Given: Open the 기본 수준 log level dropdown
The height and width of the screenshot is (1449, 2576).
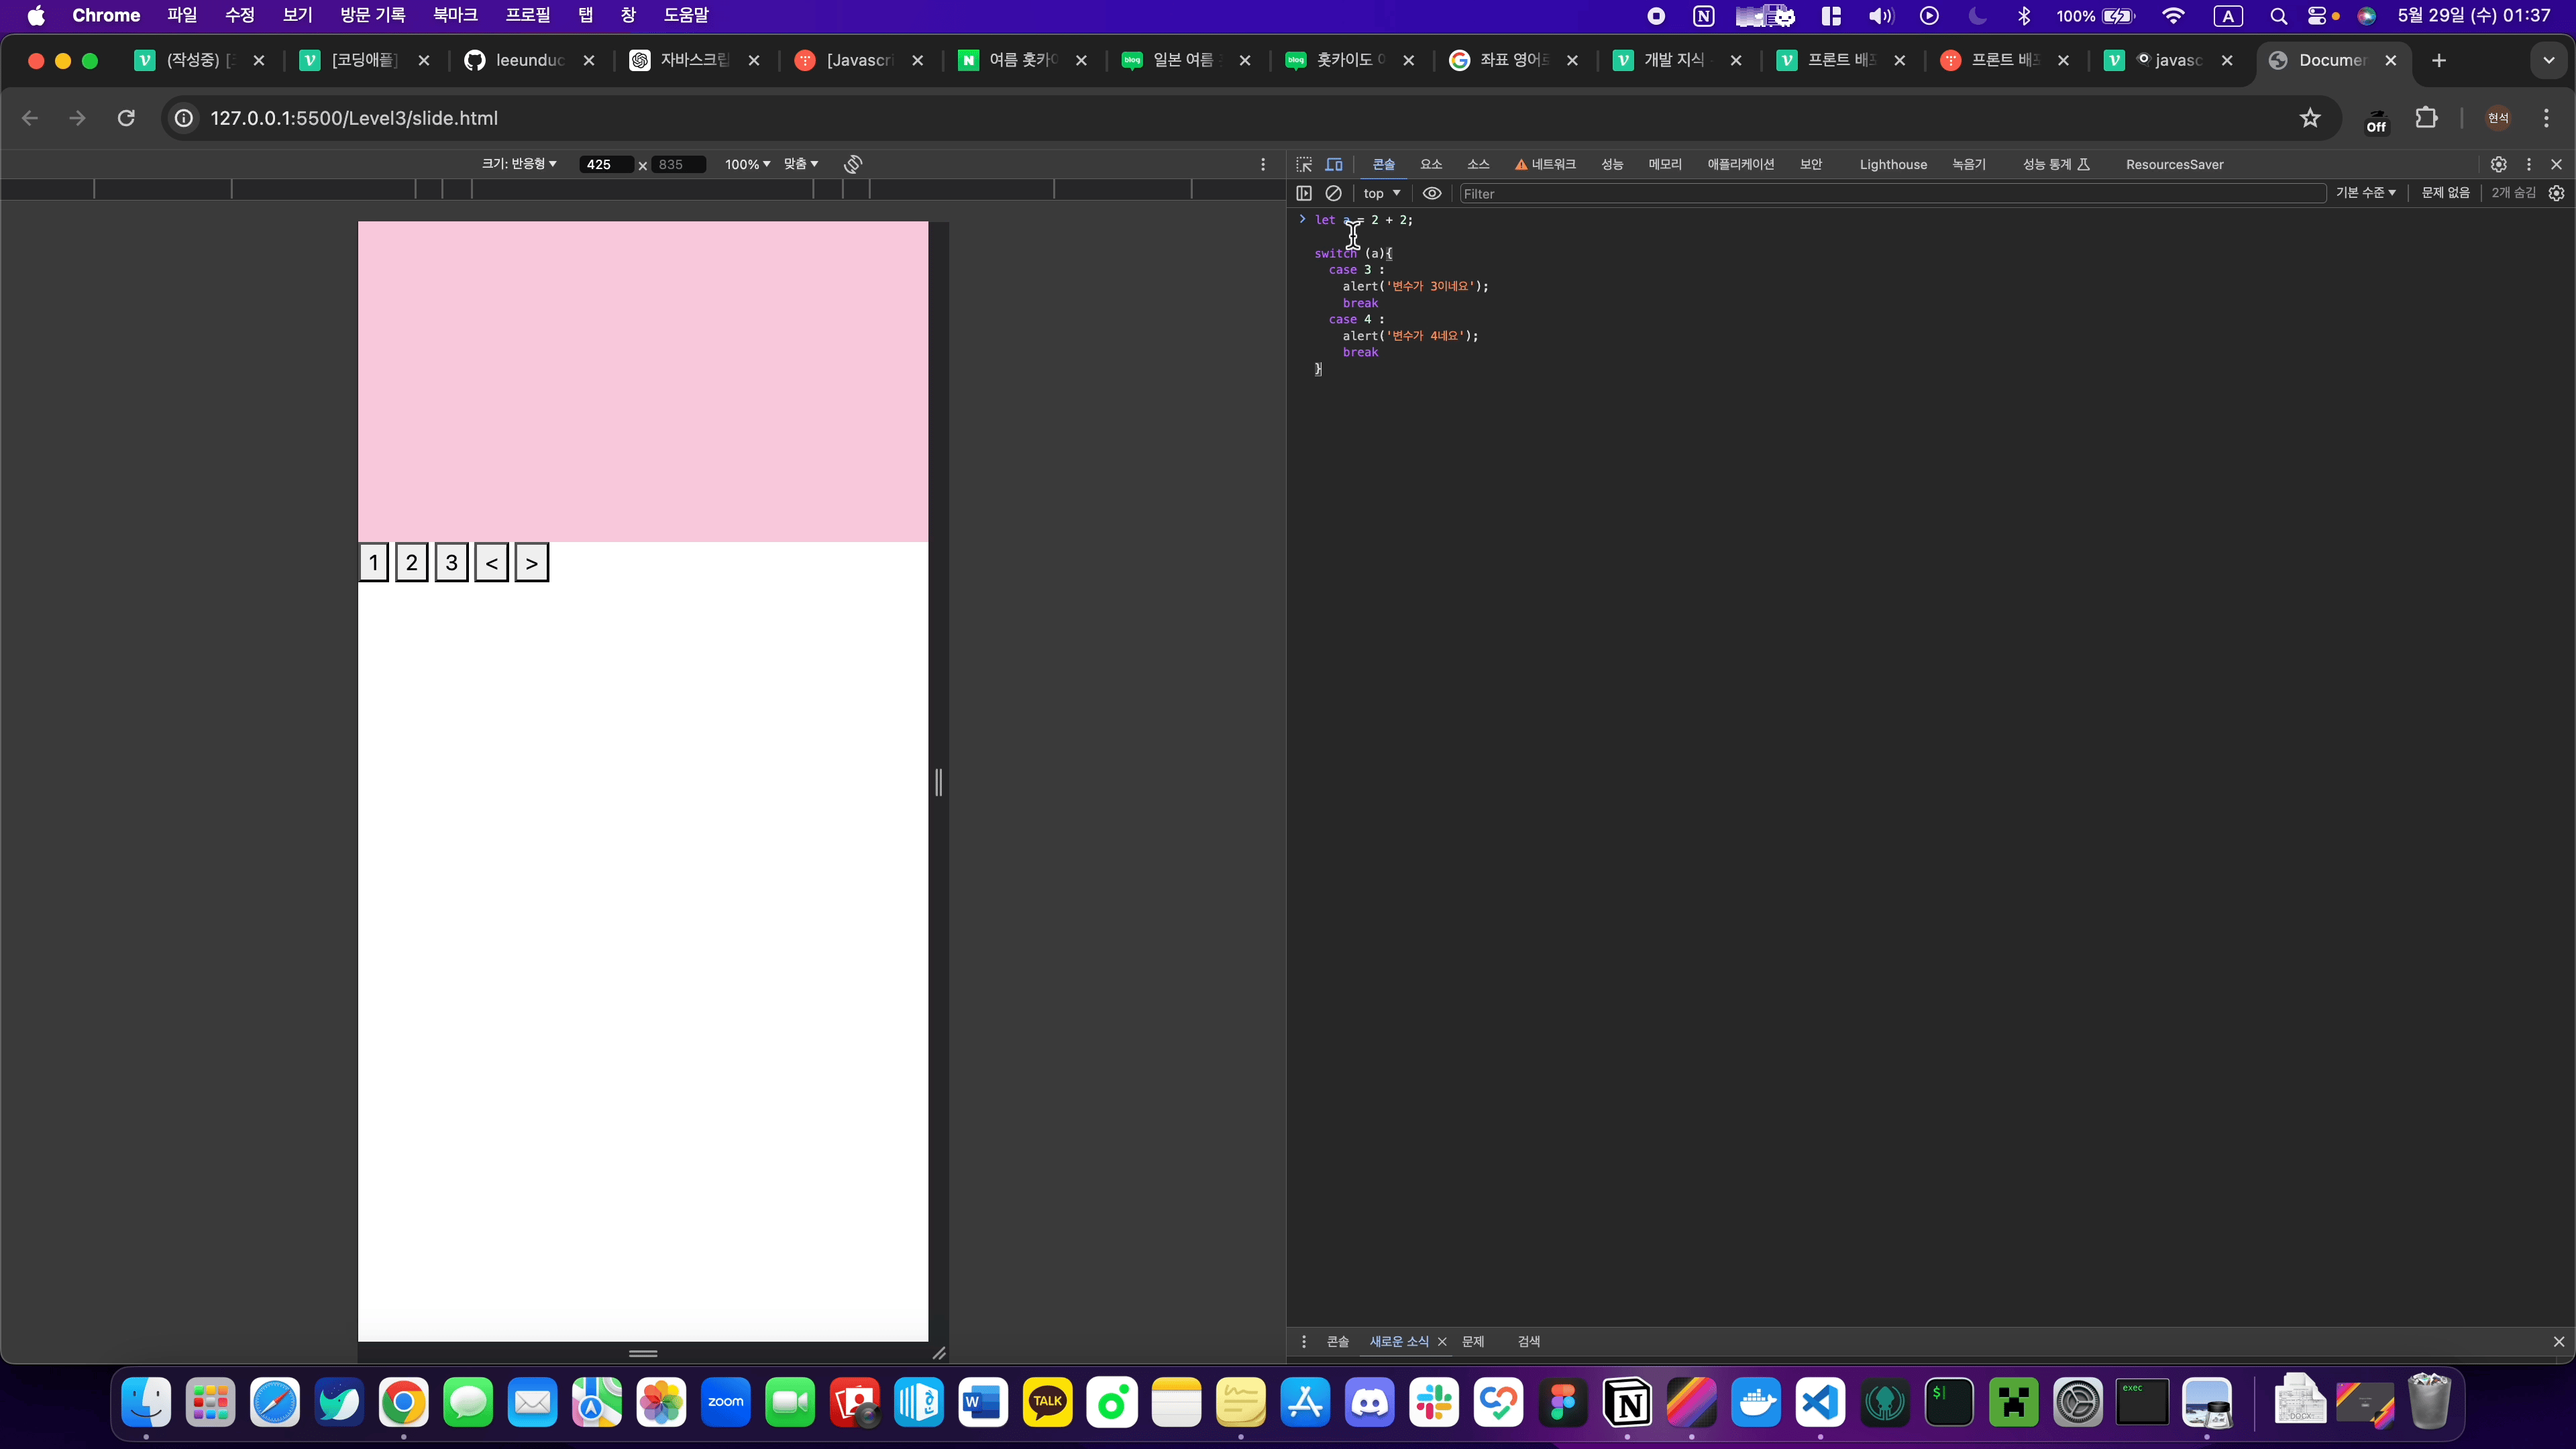Looking at the screenshot, I should [x=2365, y=193].
